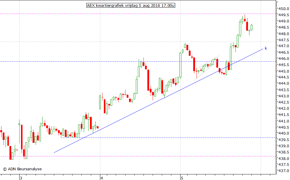
Task: Click the '444.5' price axis label
Action: pyautogui.click(x=284, y=77)
